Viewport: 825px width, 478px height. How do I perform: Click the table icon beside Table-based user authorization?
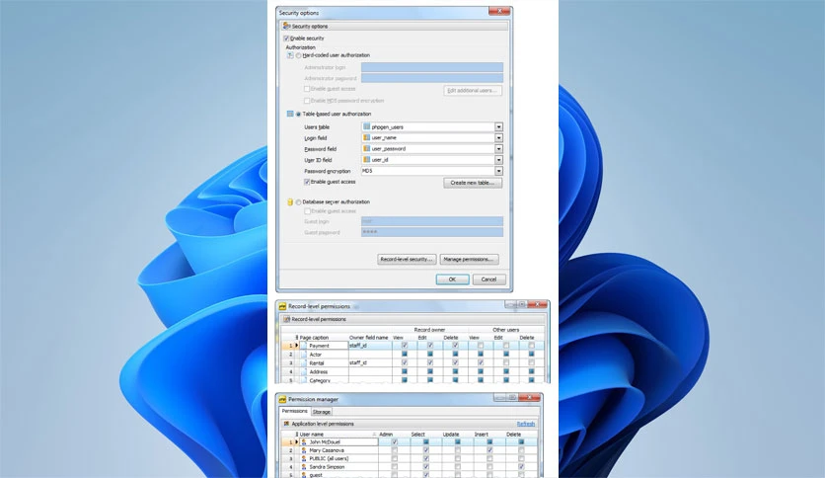pyautogui.click(x=290, y=114)
